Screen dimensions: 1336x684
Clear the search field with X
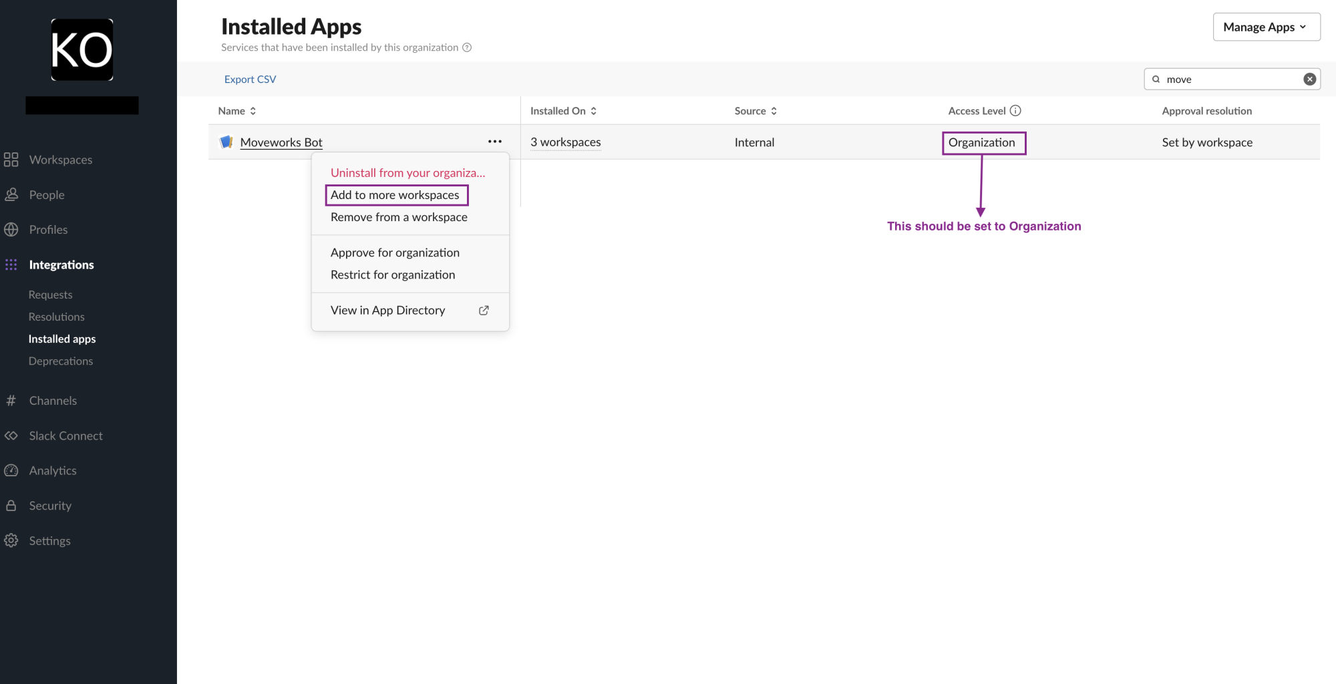[x=1309, y=79]
